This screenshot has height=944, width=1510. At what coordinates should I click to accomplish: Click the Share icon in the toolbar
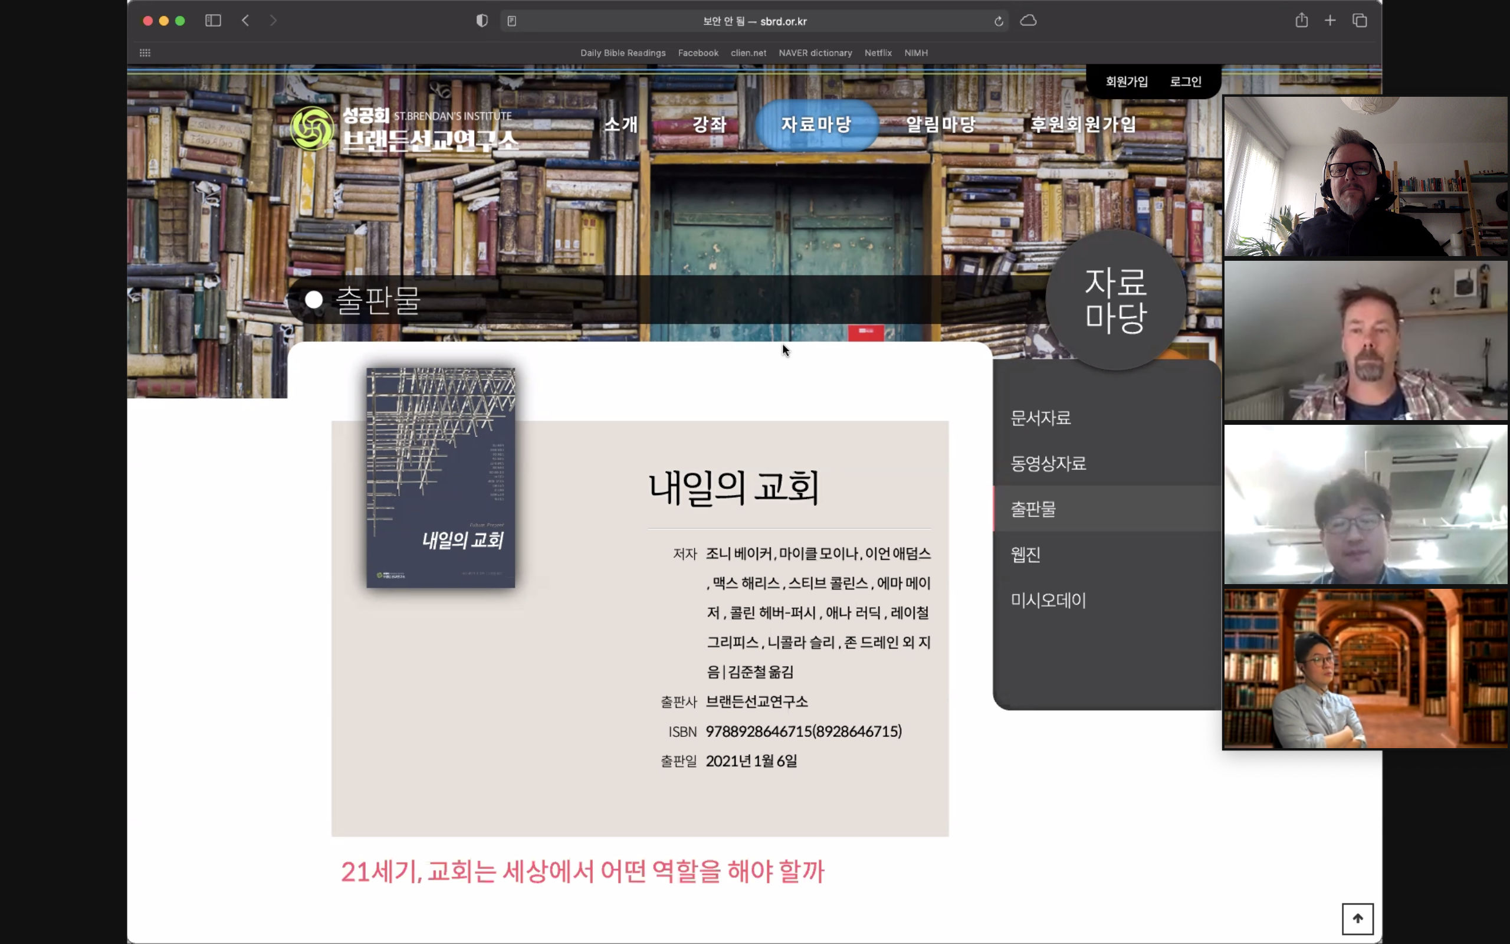pos(1301,21)
